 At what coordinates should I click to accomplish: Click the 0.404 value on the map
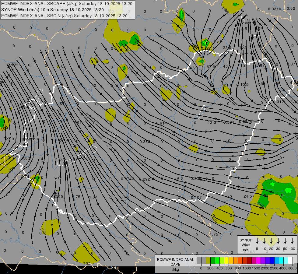[x=13, y=65]
